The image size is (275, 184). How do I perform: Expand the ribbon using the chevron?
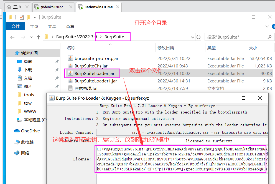pyautogui.click(x=267, y=26)
